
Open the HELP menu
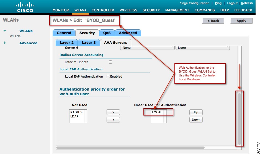pyautogui.click(x=225, y=10)
